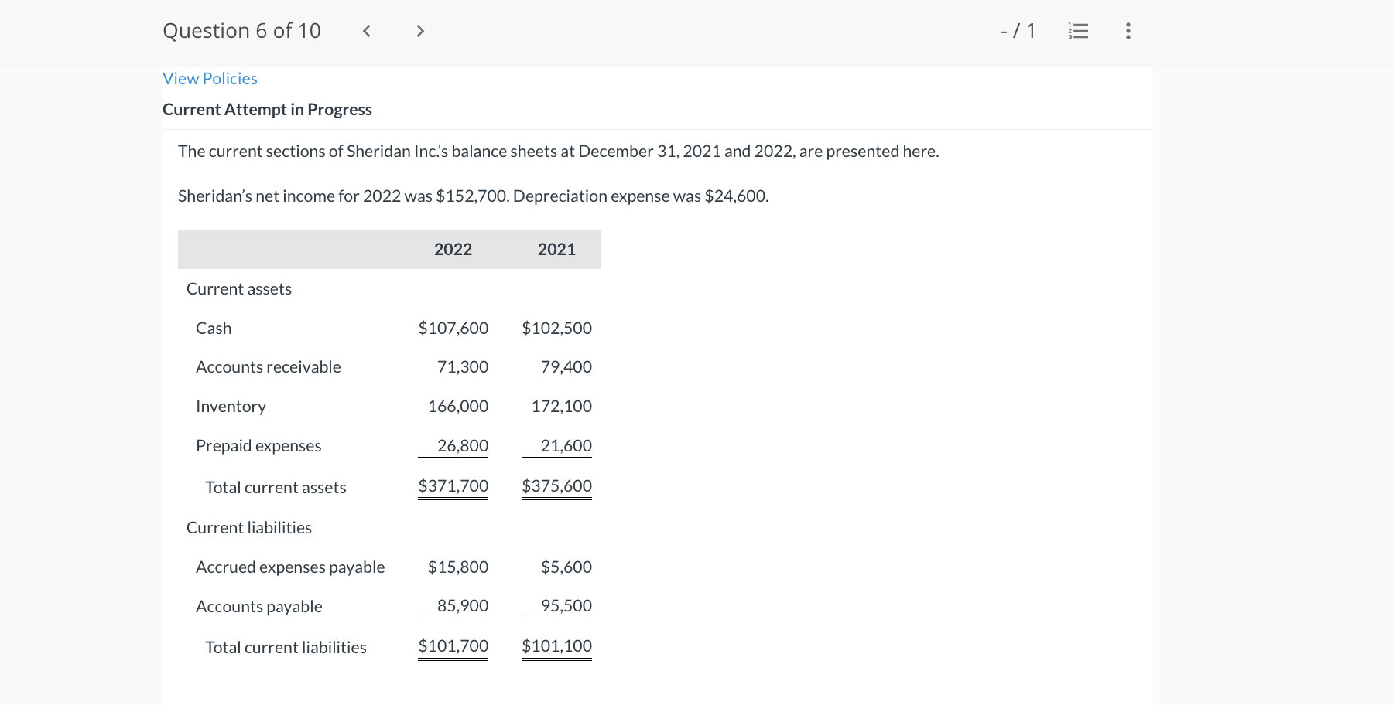Select the 2021 column header
Viewport: 1393px width, 705px height.
tap(556, 249)
